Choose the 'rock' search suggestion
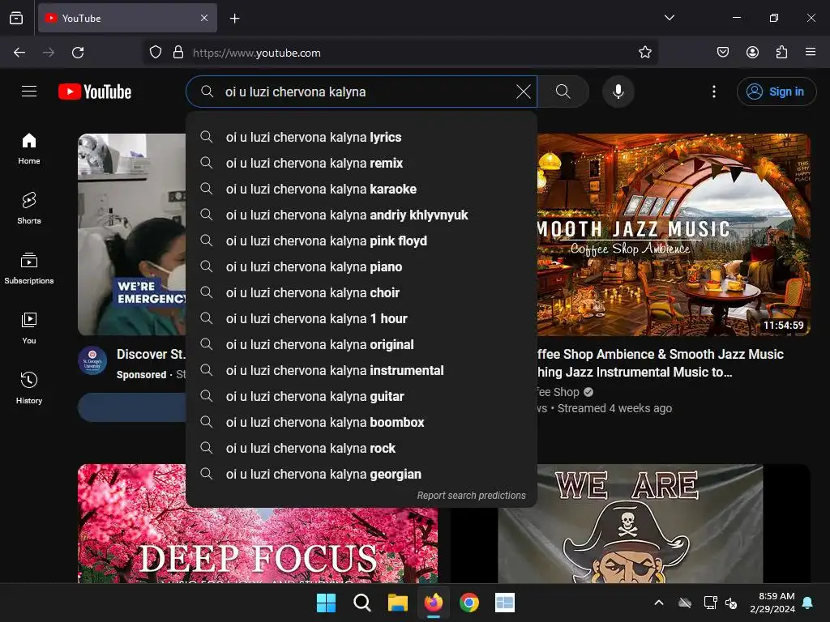 362,448
